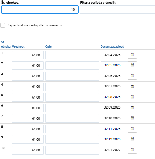
Task: Open calendar picker for installment 8 due date
Action: pyautogui.click(x=133, y=129)
